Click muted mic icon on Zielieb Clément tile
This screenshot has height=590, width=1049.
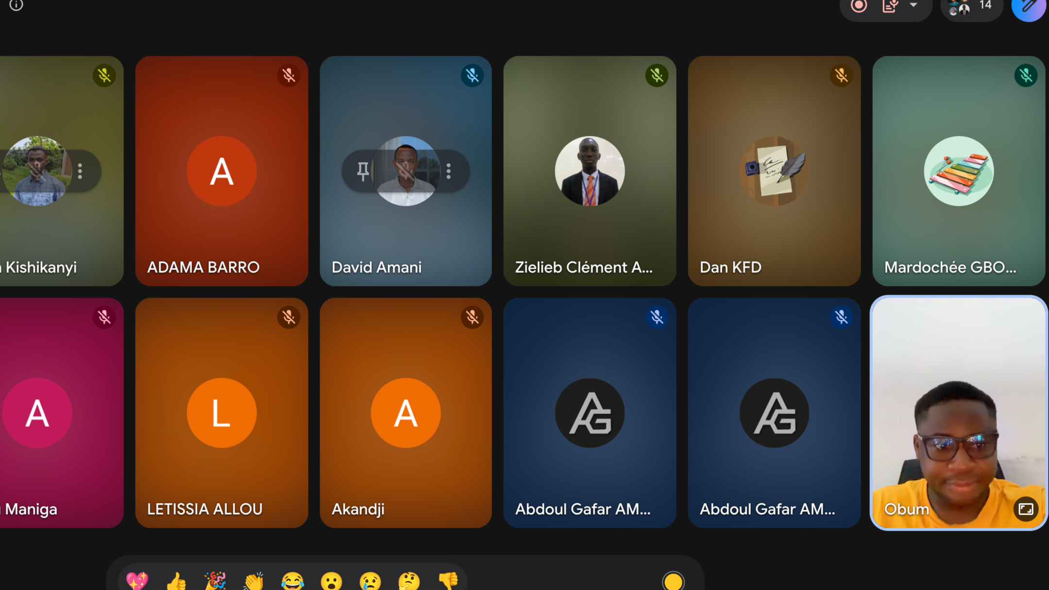click(657, 75)
